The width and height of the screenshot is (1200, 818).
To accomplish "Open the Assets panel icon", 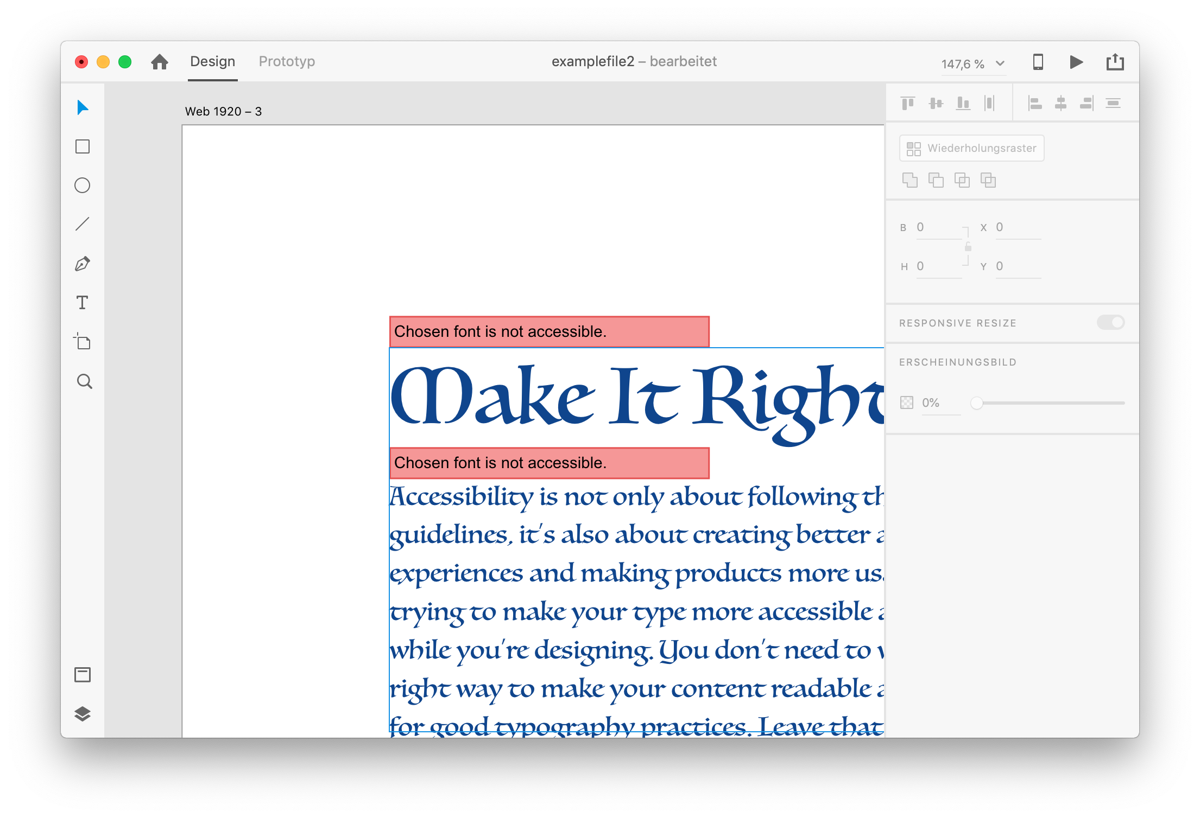I will click(x=83, y=675).
